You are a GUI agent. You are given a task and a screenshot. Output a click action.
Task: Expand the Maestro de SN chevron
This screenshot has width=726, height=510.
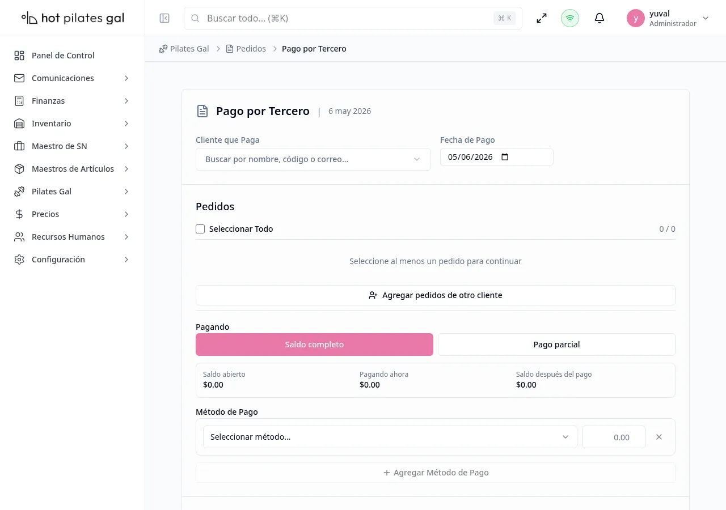tap(126, 146)
